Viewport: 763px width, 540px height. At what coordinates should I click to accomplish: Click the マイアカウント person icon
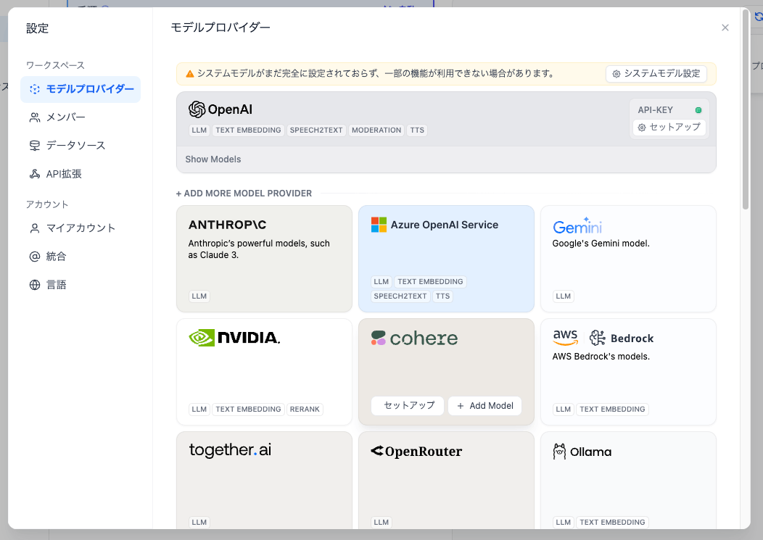click(x=35, y=228)
